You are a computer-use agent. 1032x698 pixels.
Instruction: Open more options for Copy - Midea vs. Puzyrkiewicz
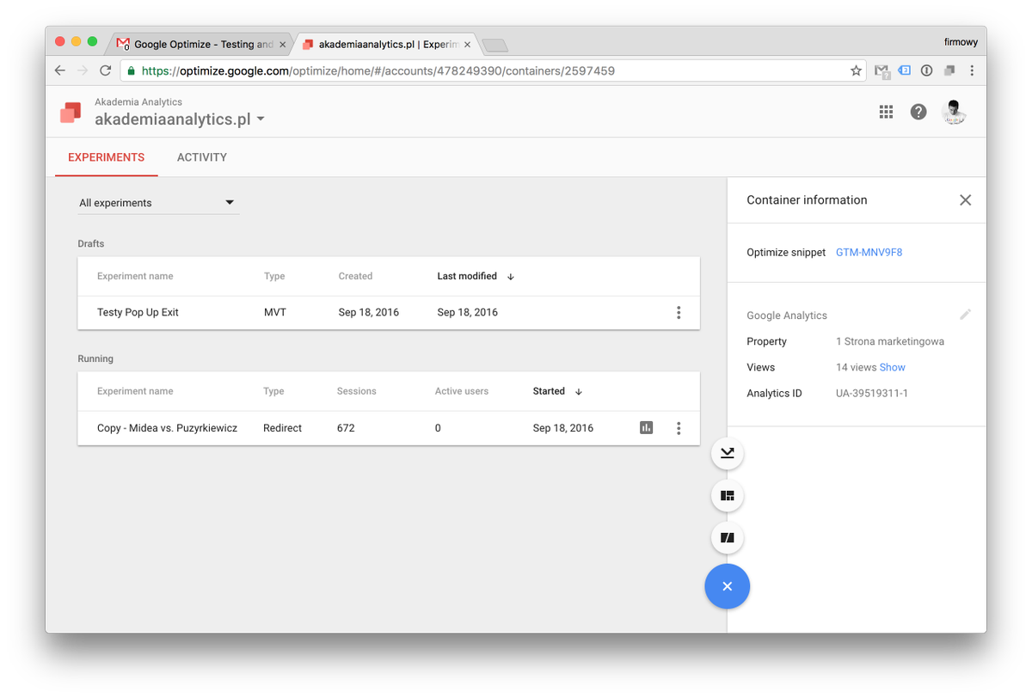679,428
